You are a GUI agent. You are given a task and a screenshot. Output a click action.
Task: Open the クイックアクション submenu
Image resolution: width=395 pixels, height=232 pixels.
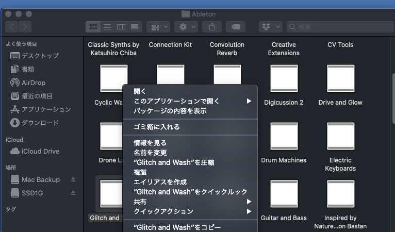(x=190, y=211)
